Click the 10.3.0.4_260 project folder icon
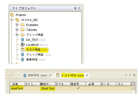Screen dimensions: 139x96 click(x=17, y=20)
